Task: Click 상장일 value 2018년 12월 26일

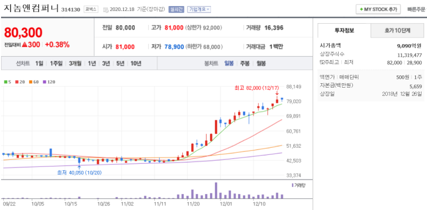Action: pyautogui.click(x=402, y=94)
